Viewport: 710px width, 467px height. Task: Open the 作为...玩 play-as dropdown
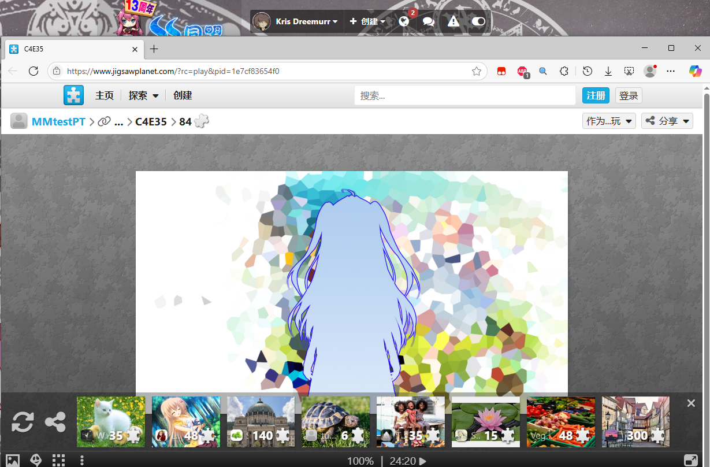point(609,121)
